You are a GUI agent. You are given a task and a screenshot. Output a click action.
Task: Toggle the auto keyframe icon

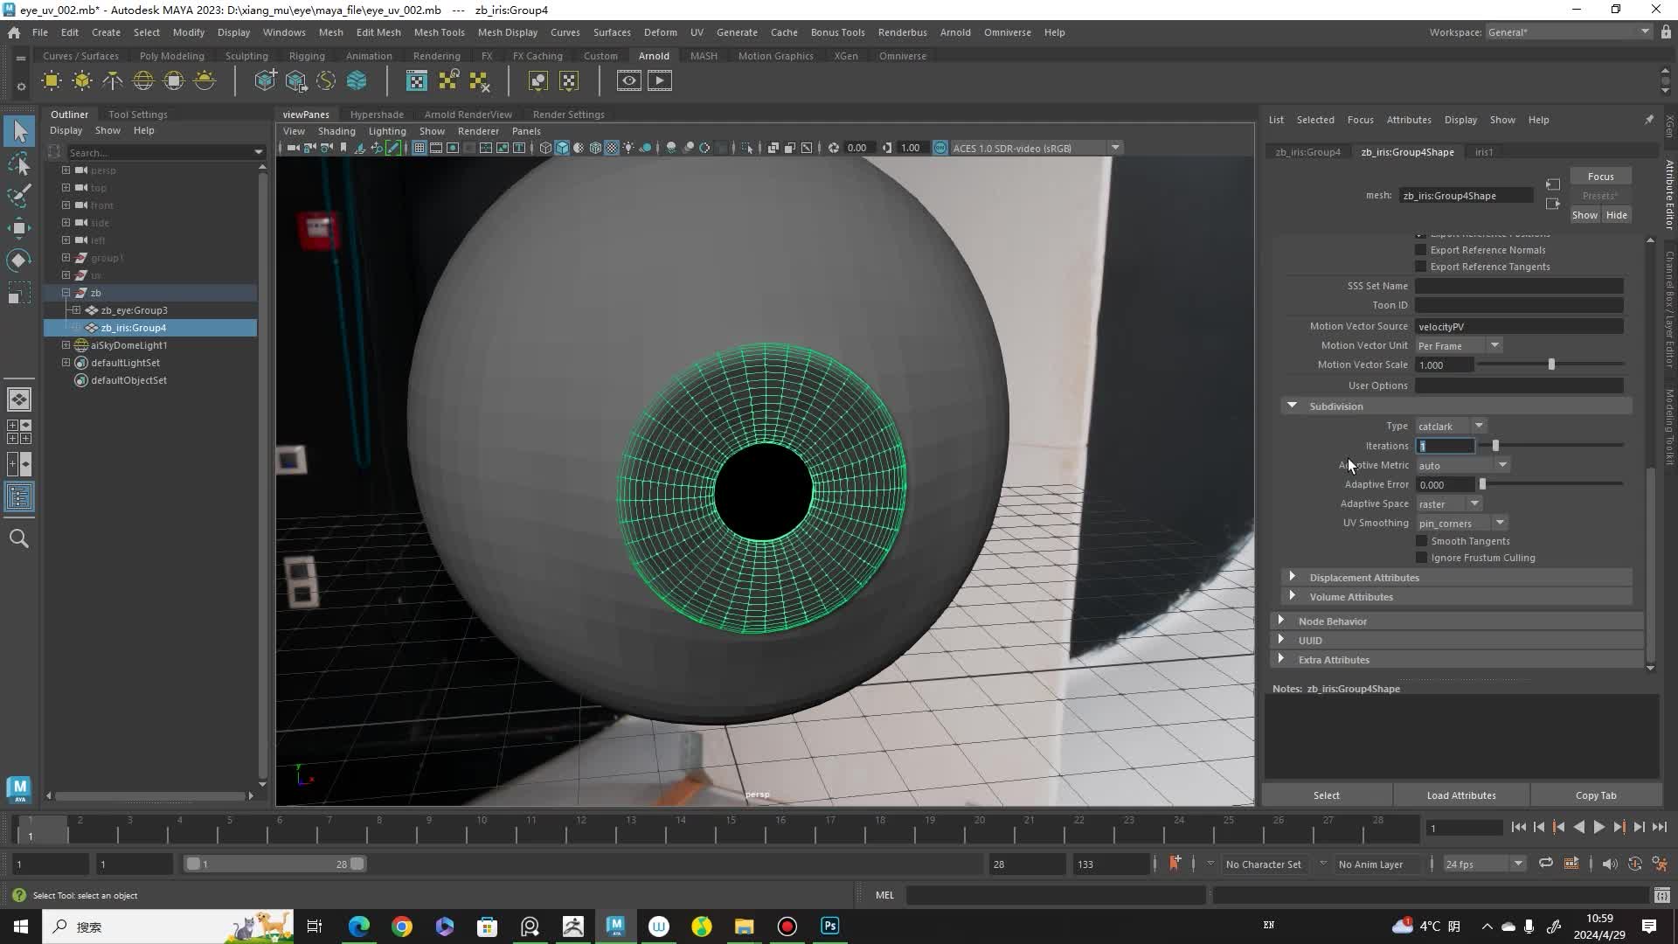pyautogui.click(x=1635, y=864)
